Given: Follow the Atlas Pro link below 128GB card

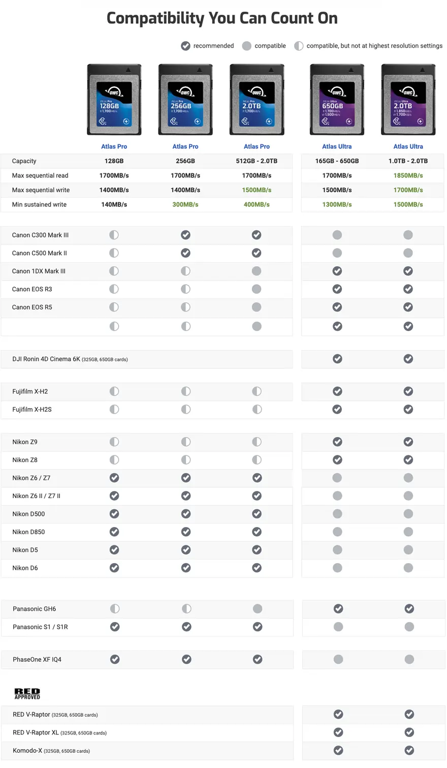Looking at the screenshot, I should point(114,146).
